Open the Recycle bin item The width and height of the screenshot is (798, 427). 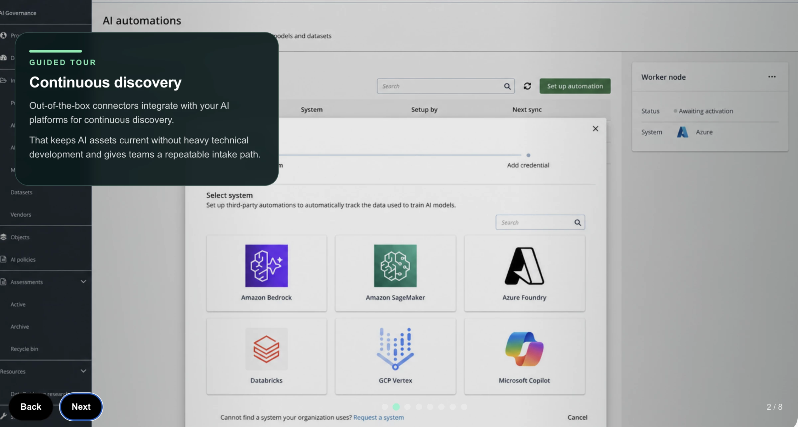pyautogui.click(x=24, y=349)
